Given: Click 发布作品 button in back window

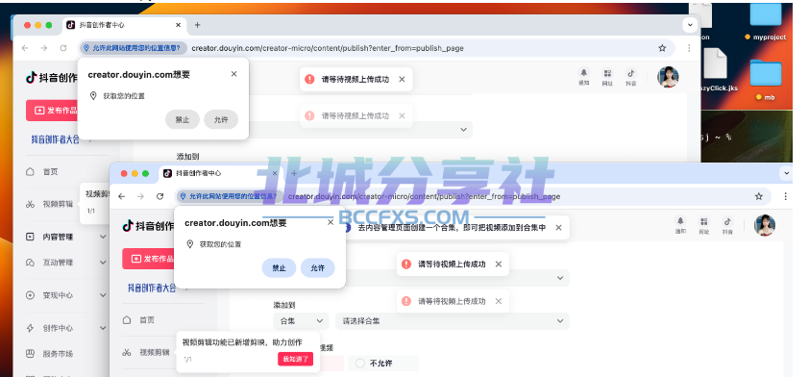Looking at the screenshot, I should (53, 111).
